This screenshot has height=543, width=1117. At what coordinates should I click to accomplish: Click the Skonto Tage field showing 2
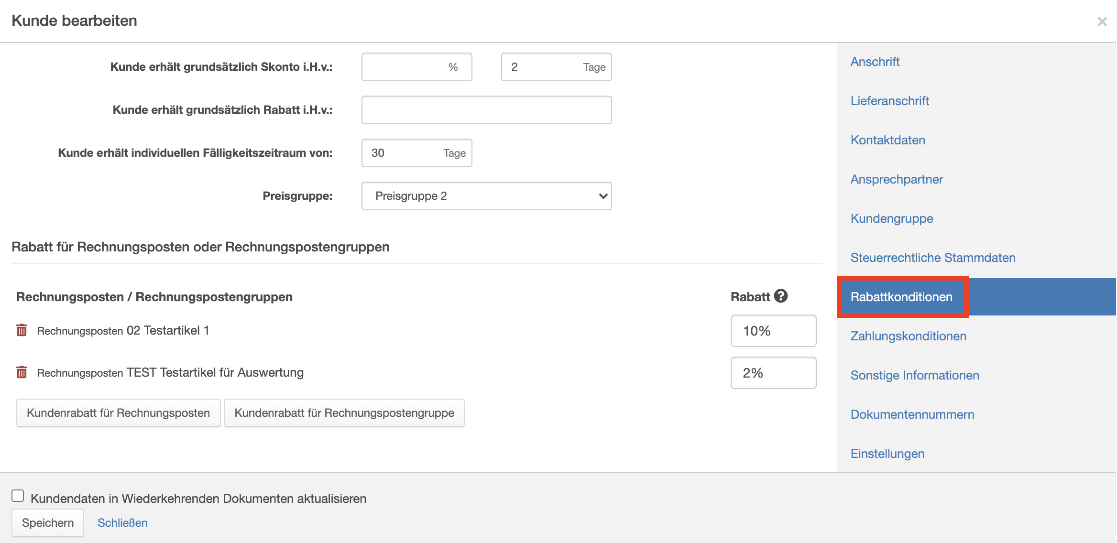pos(556,67)
